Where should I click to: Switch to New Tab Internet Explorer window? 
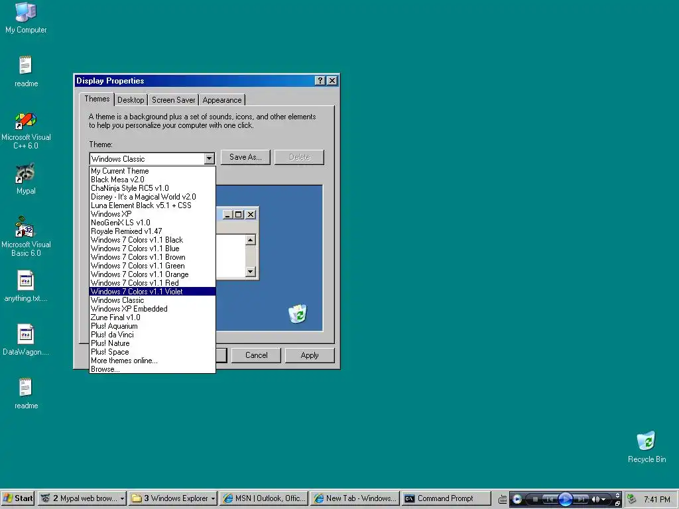[355, 498]
